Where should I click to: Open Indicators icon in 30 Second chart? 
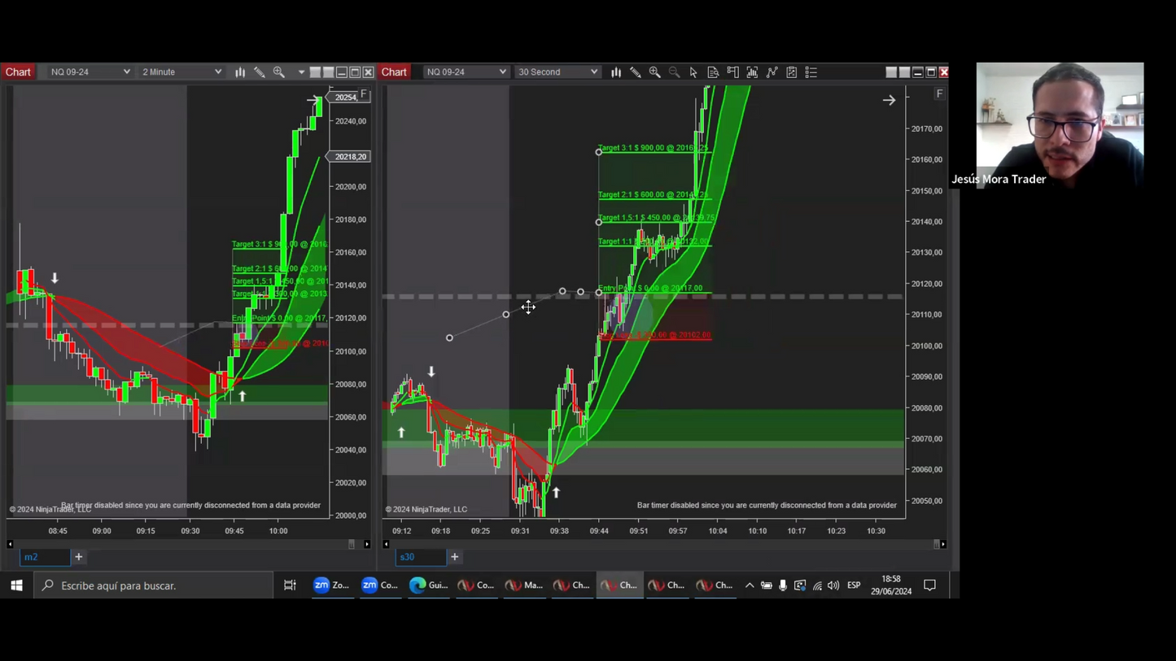772,72
